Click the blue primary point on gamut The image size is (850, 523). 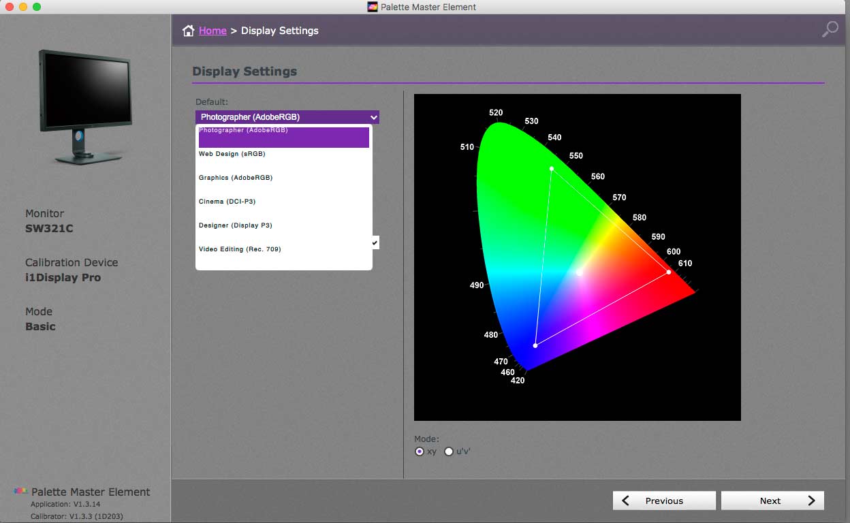point(535,346)
